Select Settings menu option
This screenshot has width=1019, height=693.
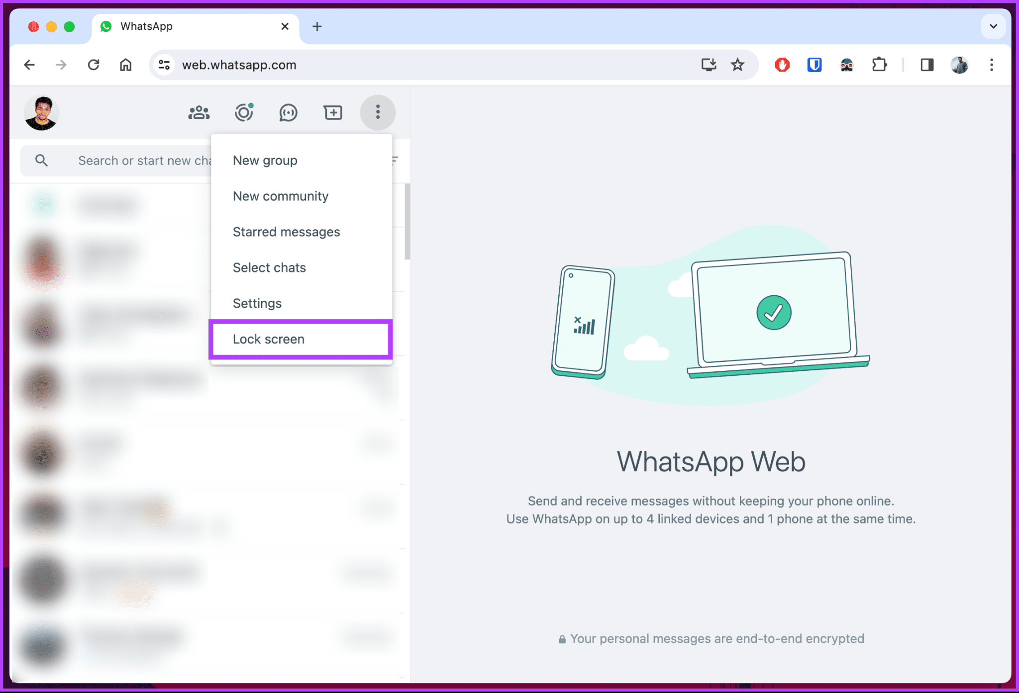(x=257, y=302)
